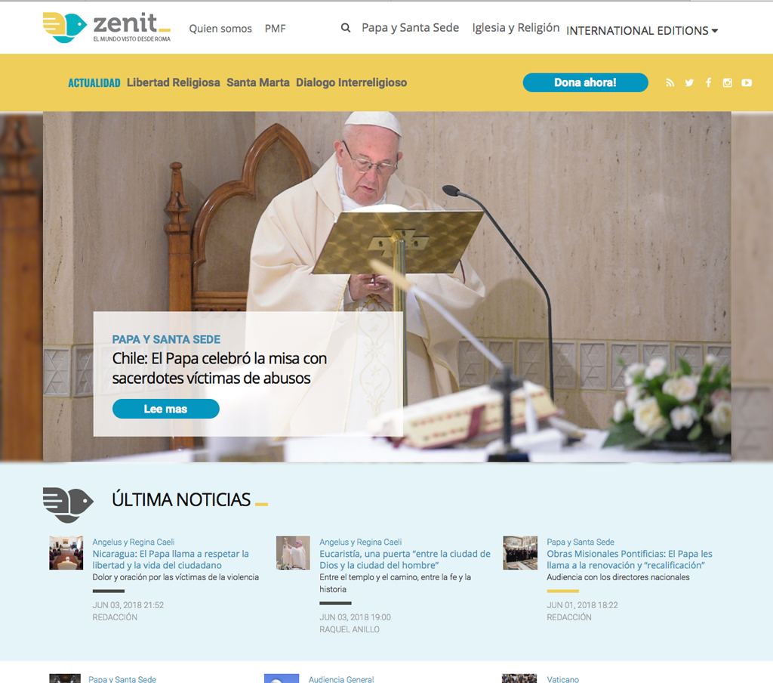Screen dimensions: 773x683
Task: Open the YouTube channel icon
Action: coord(747,83)
